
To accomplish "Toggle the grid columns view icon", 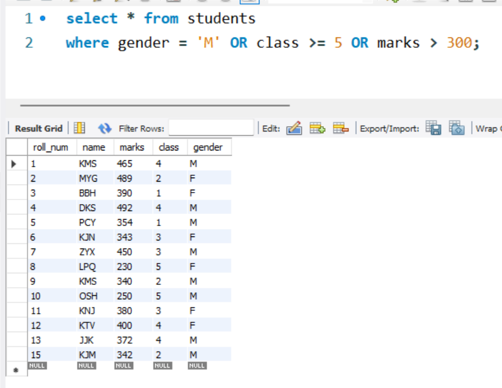I will coord(80,128).
